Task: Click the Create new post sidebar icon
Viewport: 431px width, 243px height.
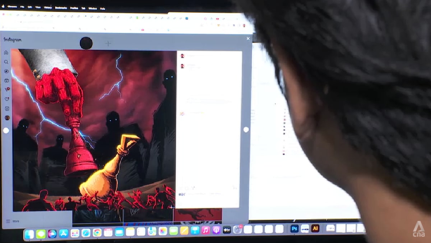Action: click(7, 108)
